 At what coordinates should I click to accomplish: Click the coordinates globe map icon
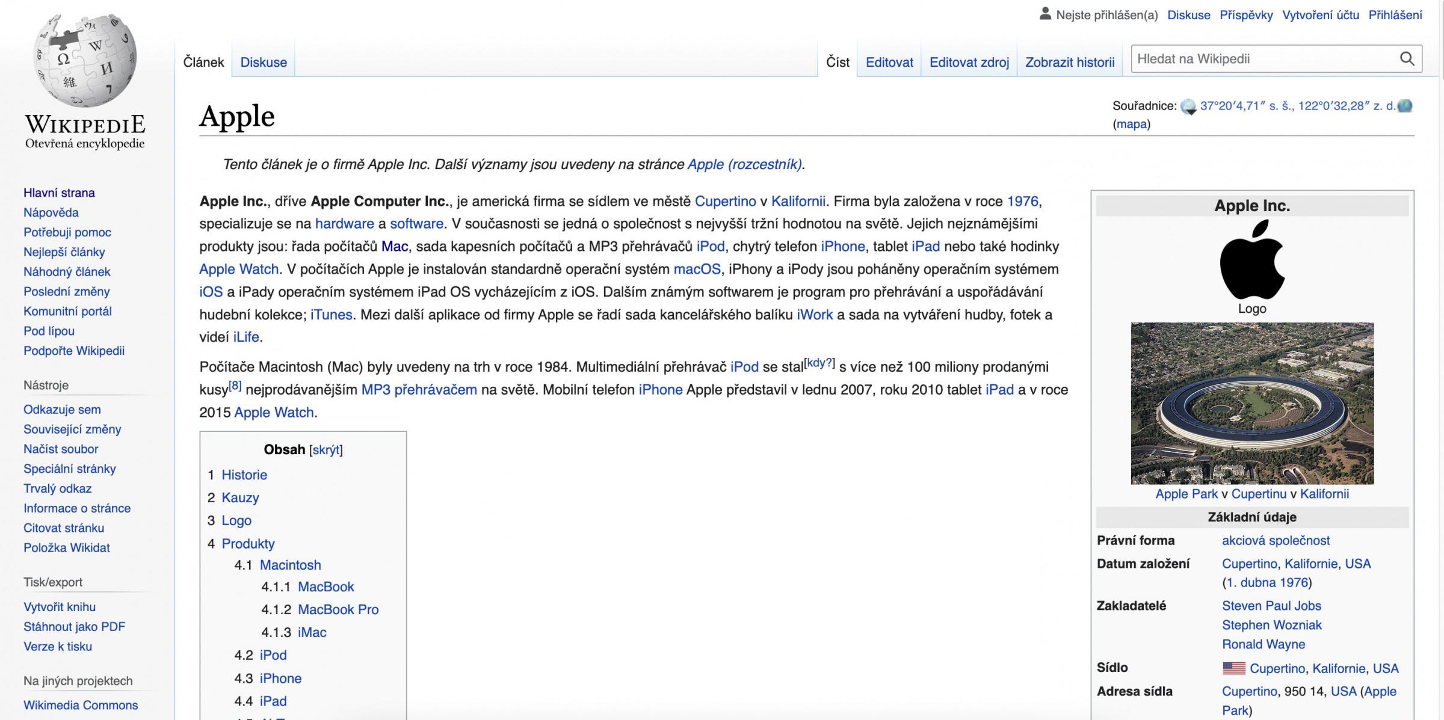tap(1188, 107)
